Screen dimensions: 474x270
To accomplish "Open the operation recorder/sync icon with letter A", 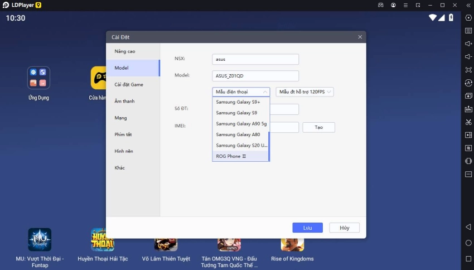I will coord(468,83).
